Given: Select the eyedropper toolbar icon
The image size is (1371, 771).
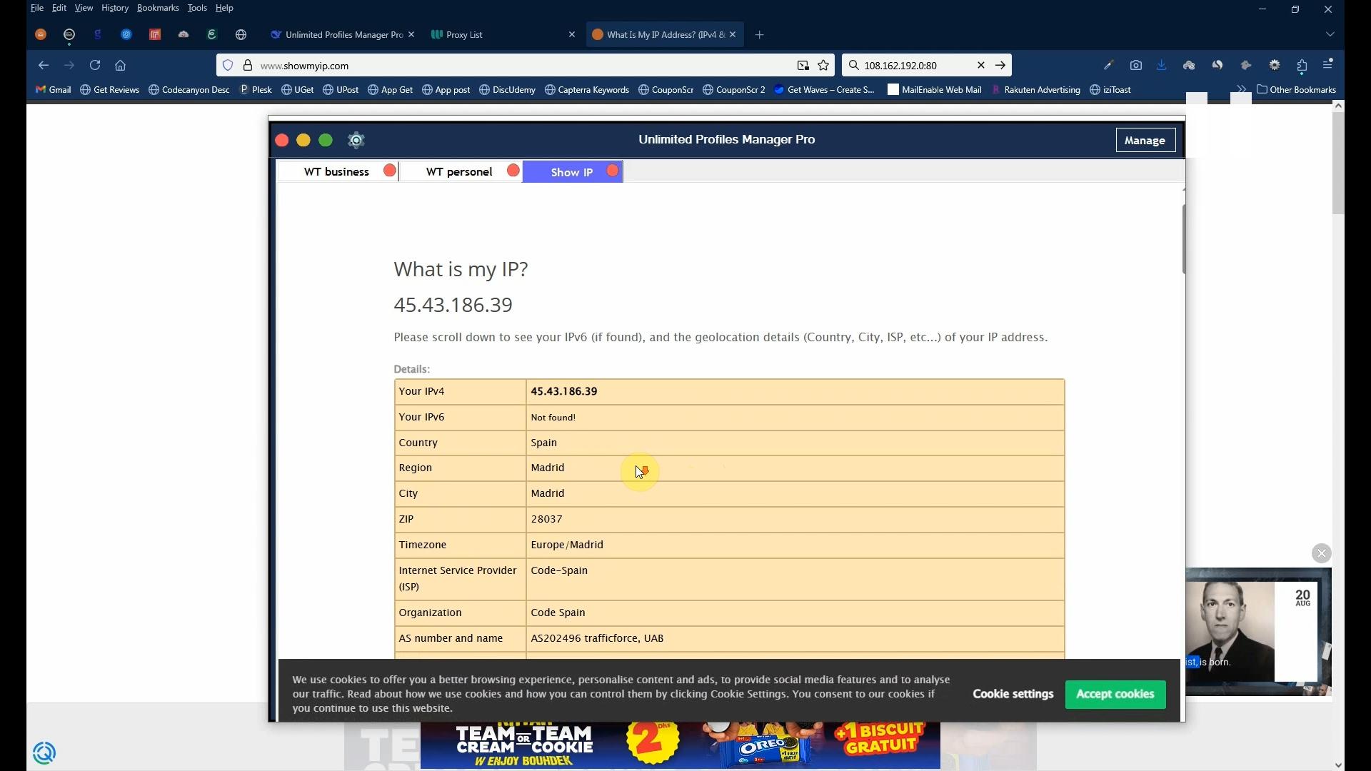Looking at the screenshot, I should point(1109,65).
